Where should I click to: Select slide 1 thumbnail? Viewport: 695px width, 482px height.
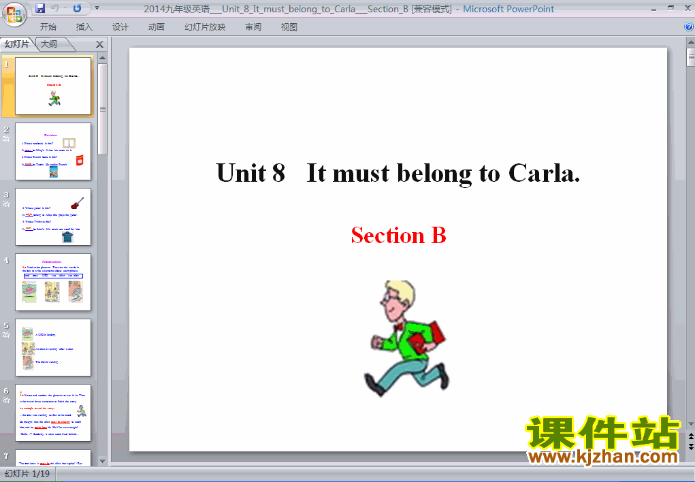click(x=53, y=86)
